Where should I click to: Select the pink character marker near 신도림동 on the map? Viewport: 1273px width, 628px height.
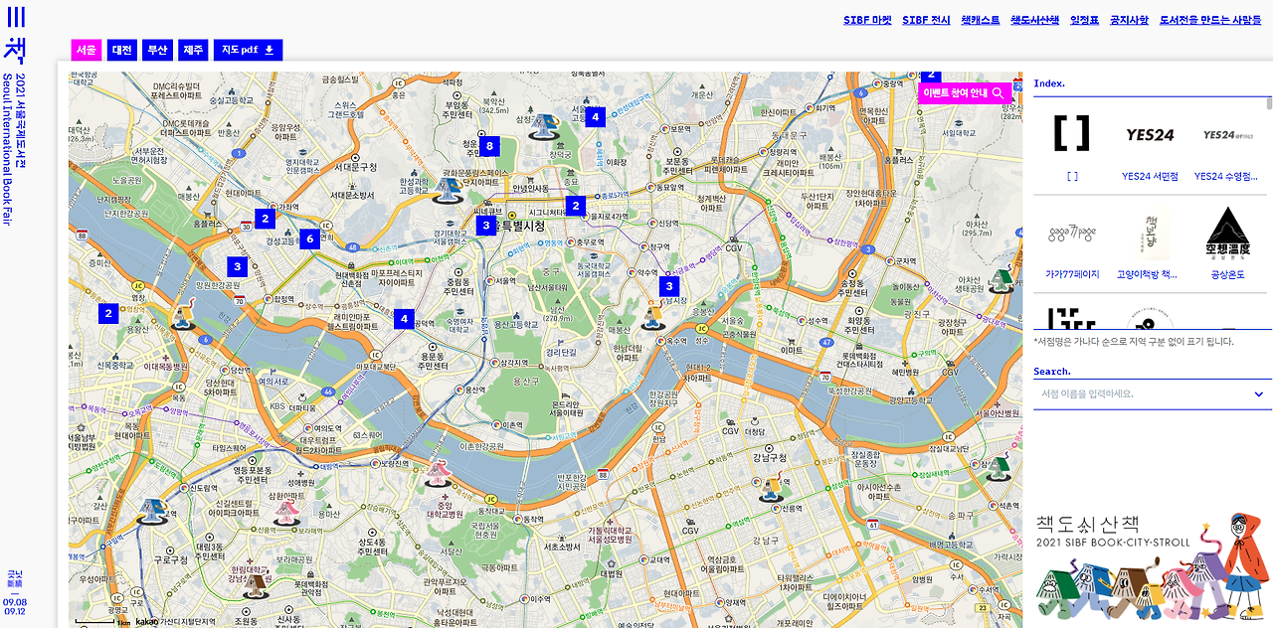pyautogui.click(x=286, y=512)
